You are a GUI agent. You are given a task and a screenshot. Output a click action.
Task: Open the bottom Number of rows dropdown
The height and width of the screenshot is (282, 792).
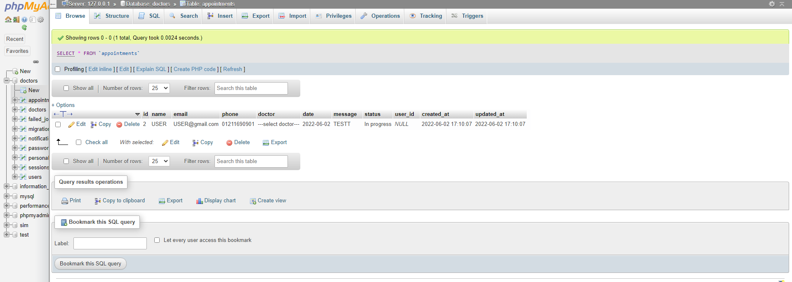(159, 161)
